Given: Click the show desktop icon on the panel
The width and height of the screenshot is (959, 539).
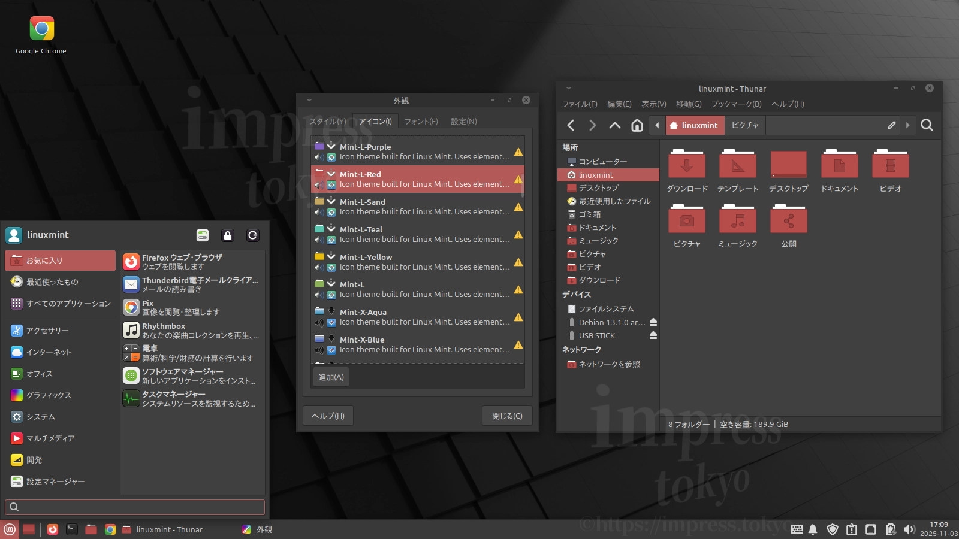Looking at the screenshot, I should point(29,529).
